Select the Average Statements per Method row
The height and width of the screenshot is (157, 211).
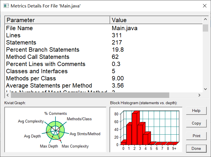[103, 86]
